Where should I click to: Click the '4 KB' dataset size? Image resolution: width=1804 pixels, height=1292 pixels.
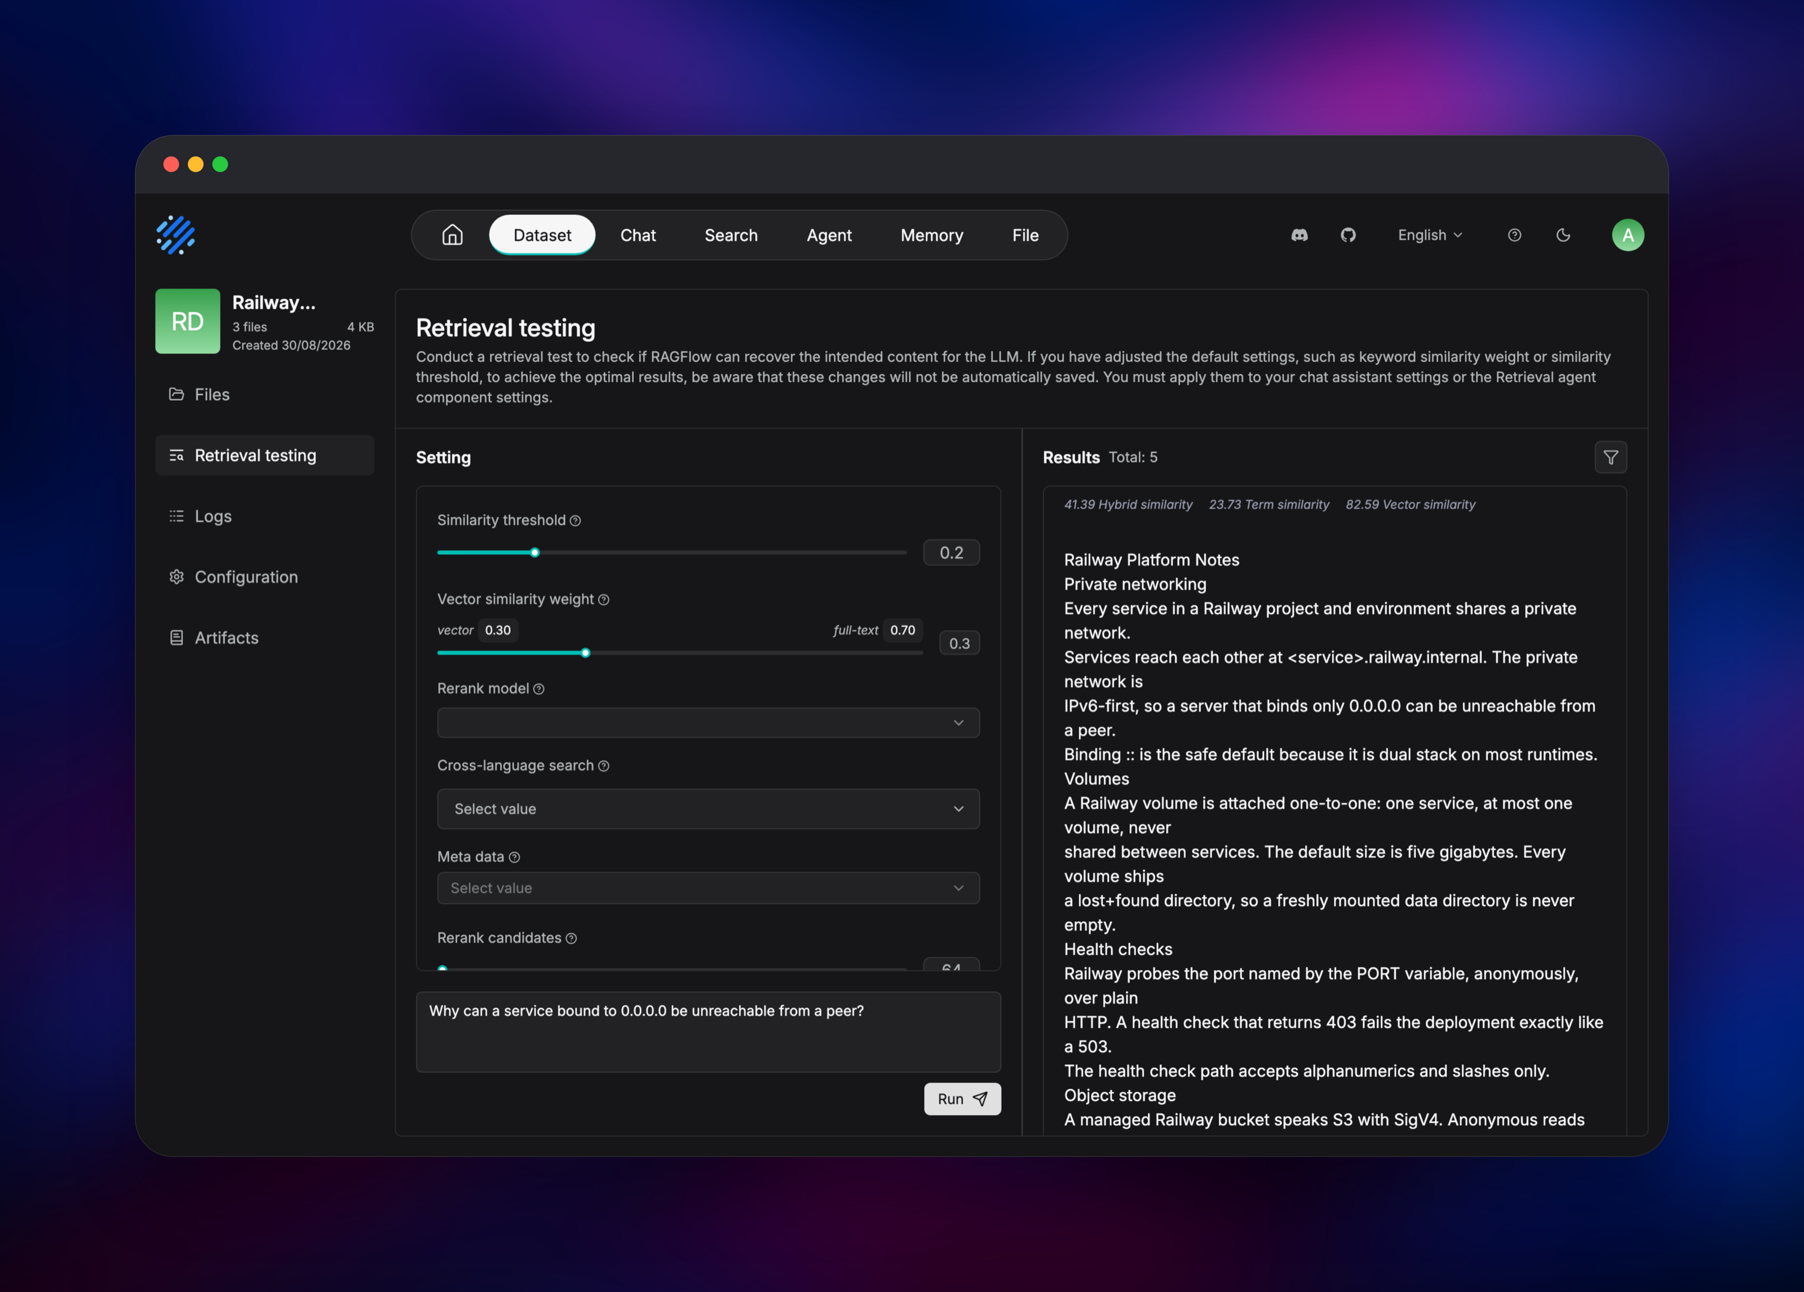[x=360, y=327]
